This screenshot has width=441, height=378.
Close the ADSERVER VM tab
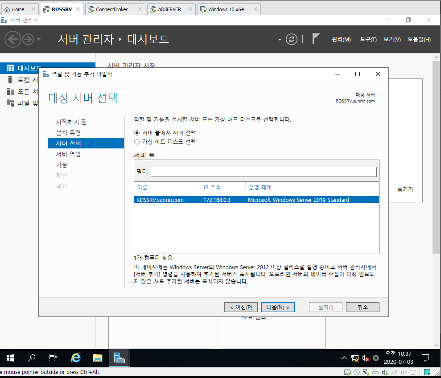click(x=190, y=9)
